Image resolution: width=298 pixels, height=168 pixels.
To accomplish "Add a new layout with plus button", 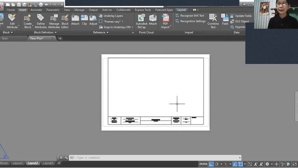I will [x=59, y=163].
